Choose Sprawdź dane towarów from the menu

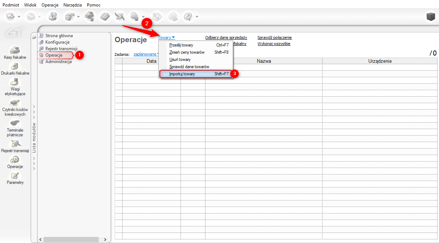pos(196,67)
